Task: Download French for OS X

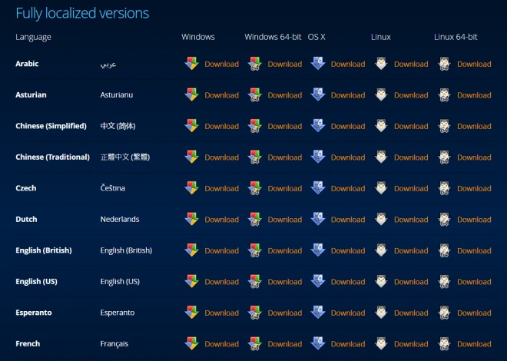Action: (348, 344)
